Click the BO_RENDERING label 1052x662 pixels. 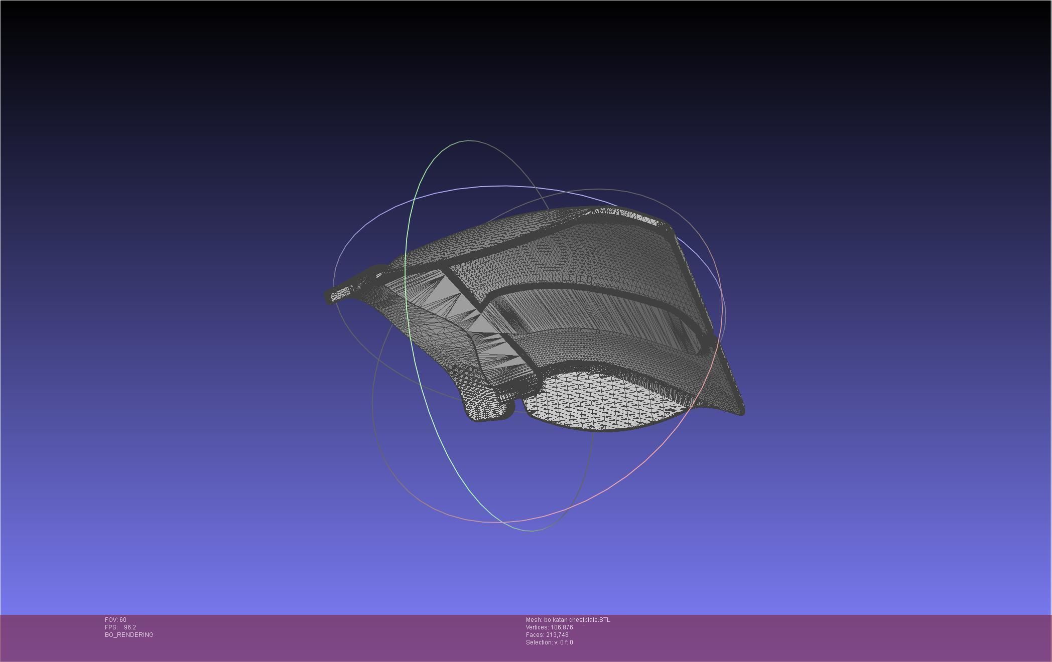tap(129, 635)
